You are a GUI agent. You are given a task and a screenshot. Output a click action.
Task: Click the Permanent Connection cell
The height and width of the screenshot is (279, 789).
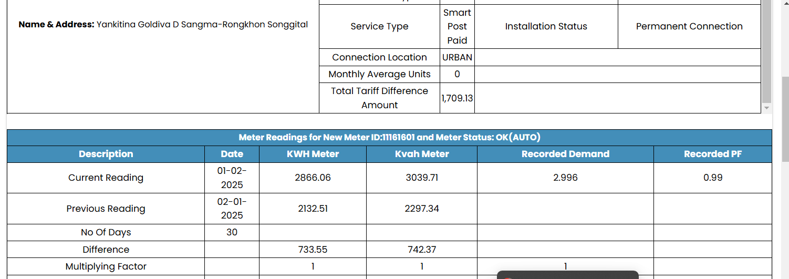tap(689, 26)
